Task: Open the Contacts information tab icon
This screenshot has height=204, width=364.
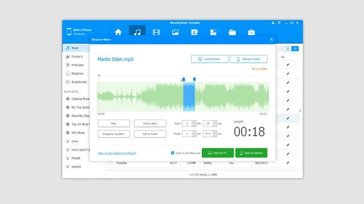Action: click(x=194, y=32)
